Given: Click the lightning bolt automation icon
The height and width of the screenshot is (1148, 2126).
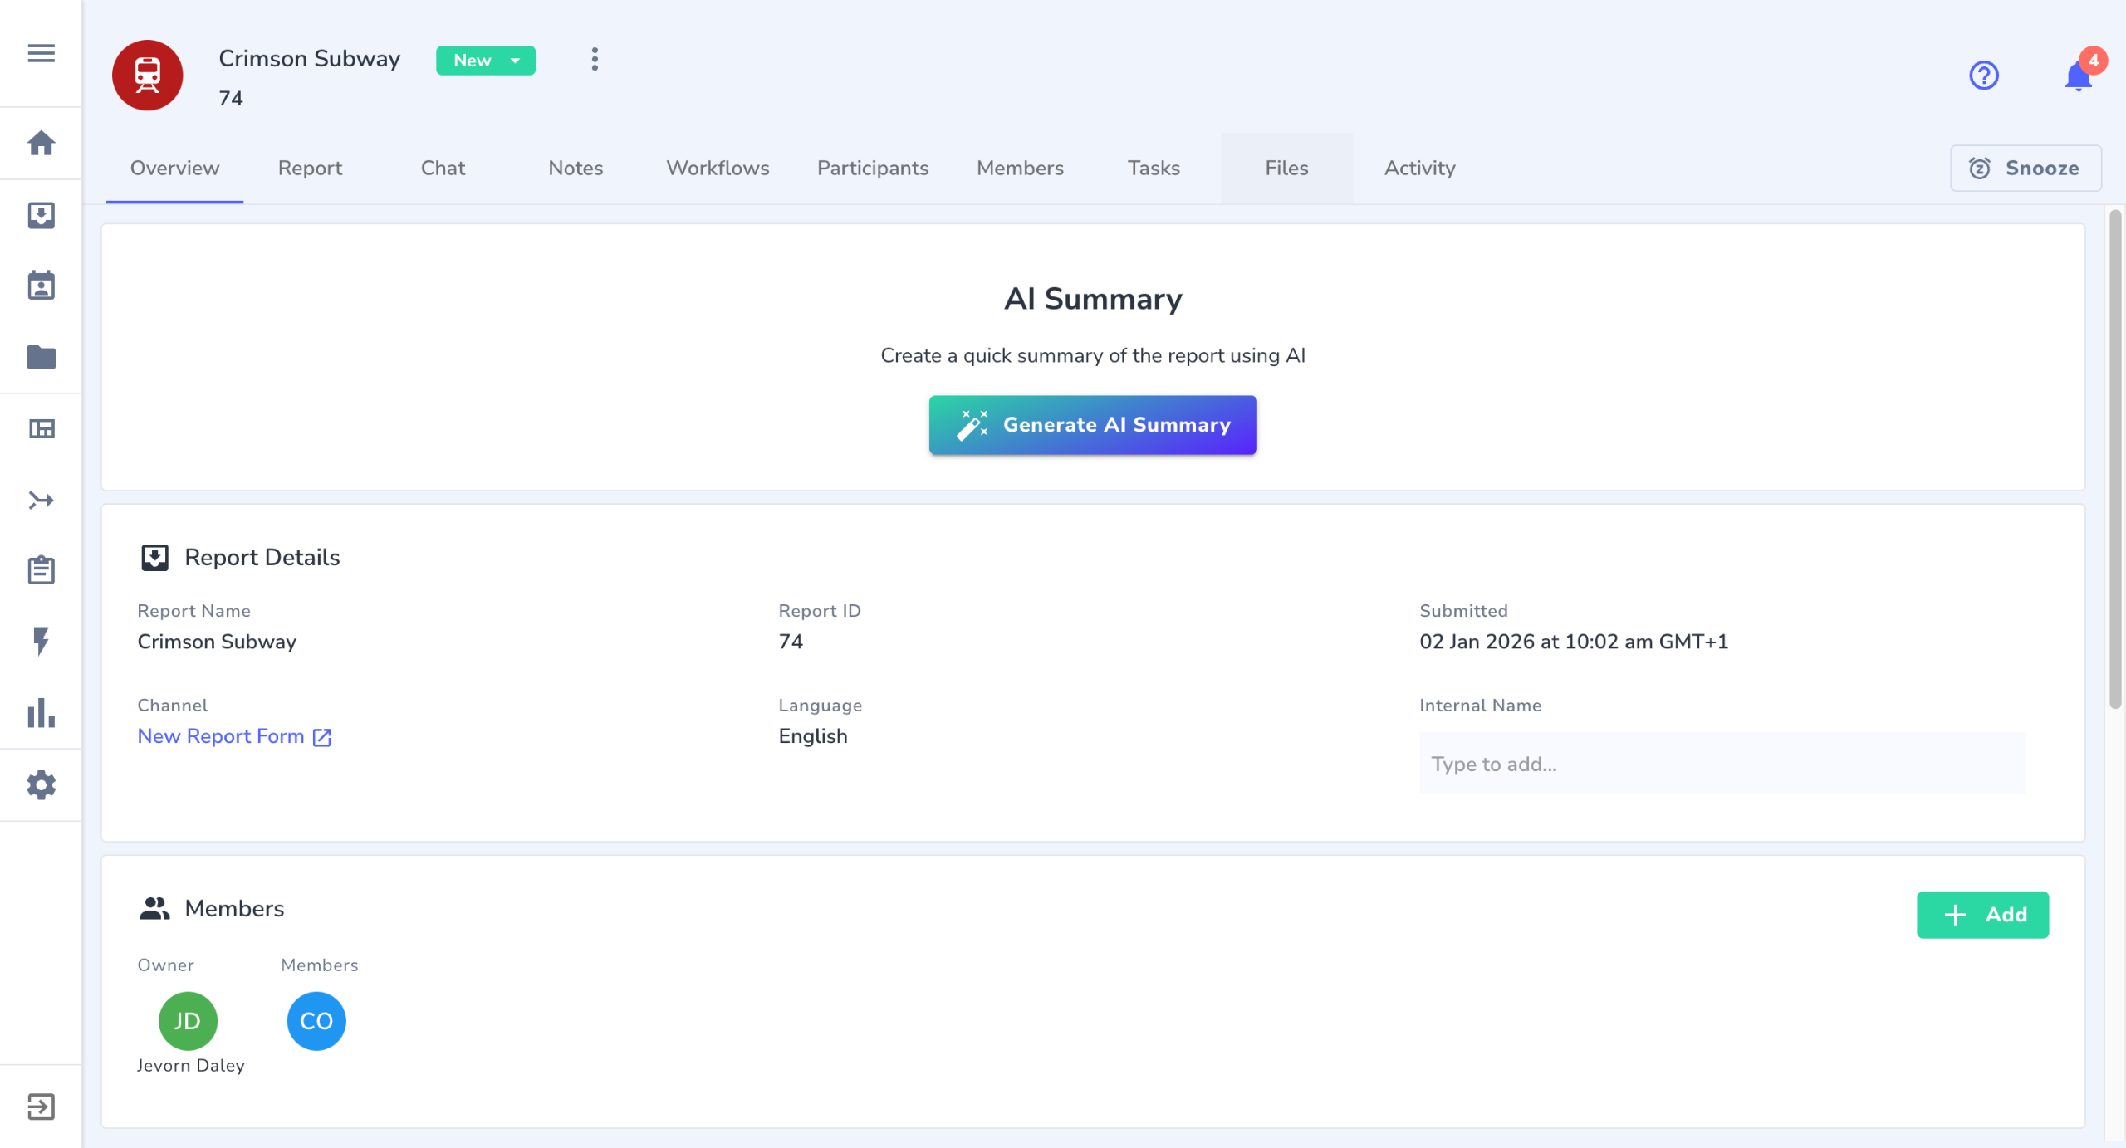Looking at the screenshot, I should pos(41,641).
